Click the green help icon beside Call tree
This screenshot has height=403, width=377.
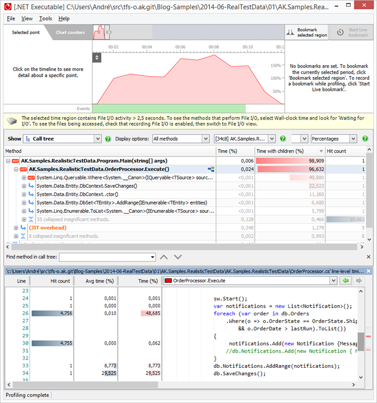click(x=108, y=139)
